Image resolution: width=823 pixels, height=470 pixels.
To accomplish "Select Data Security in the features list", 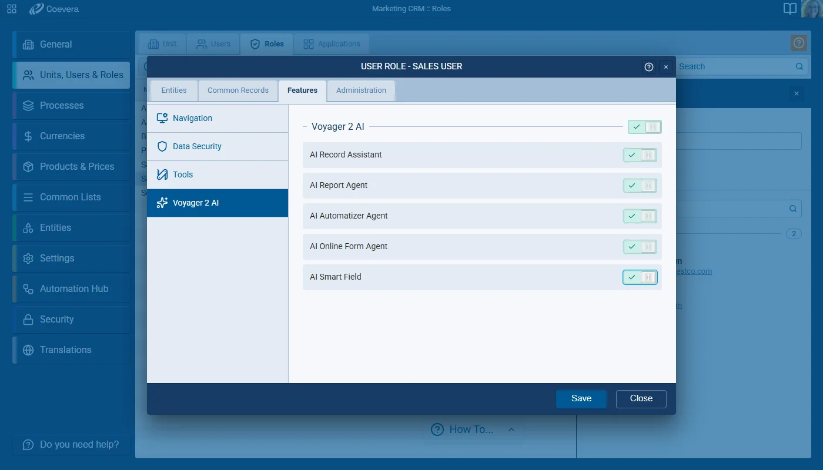I will [x=218, y=147].
